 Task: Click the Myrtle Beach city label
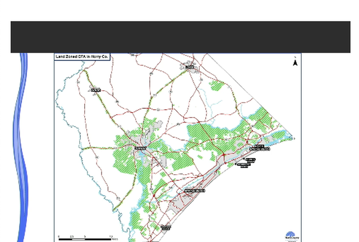[x=195, y=190]
